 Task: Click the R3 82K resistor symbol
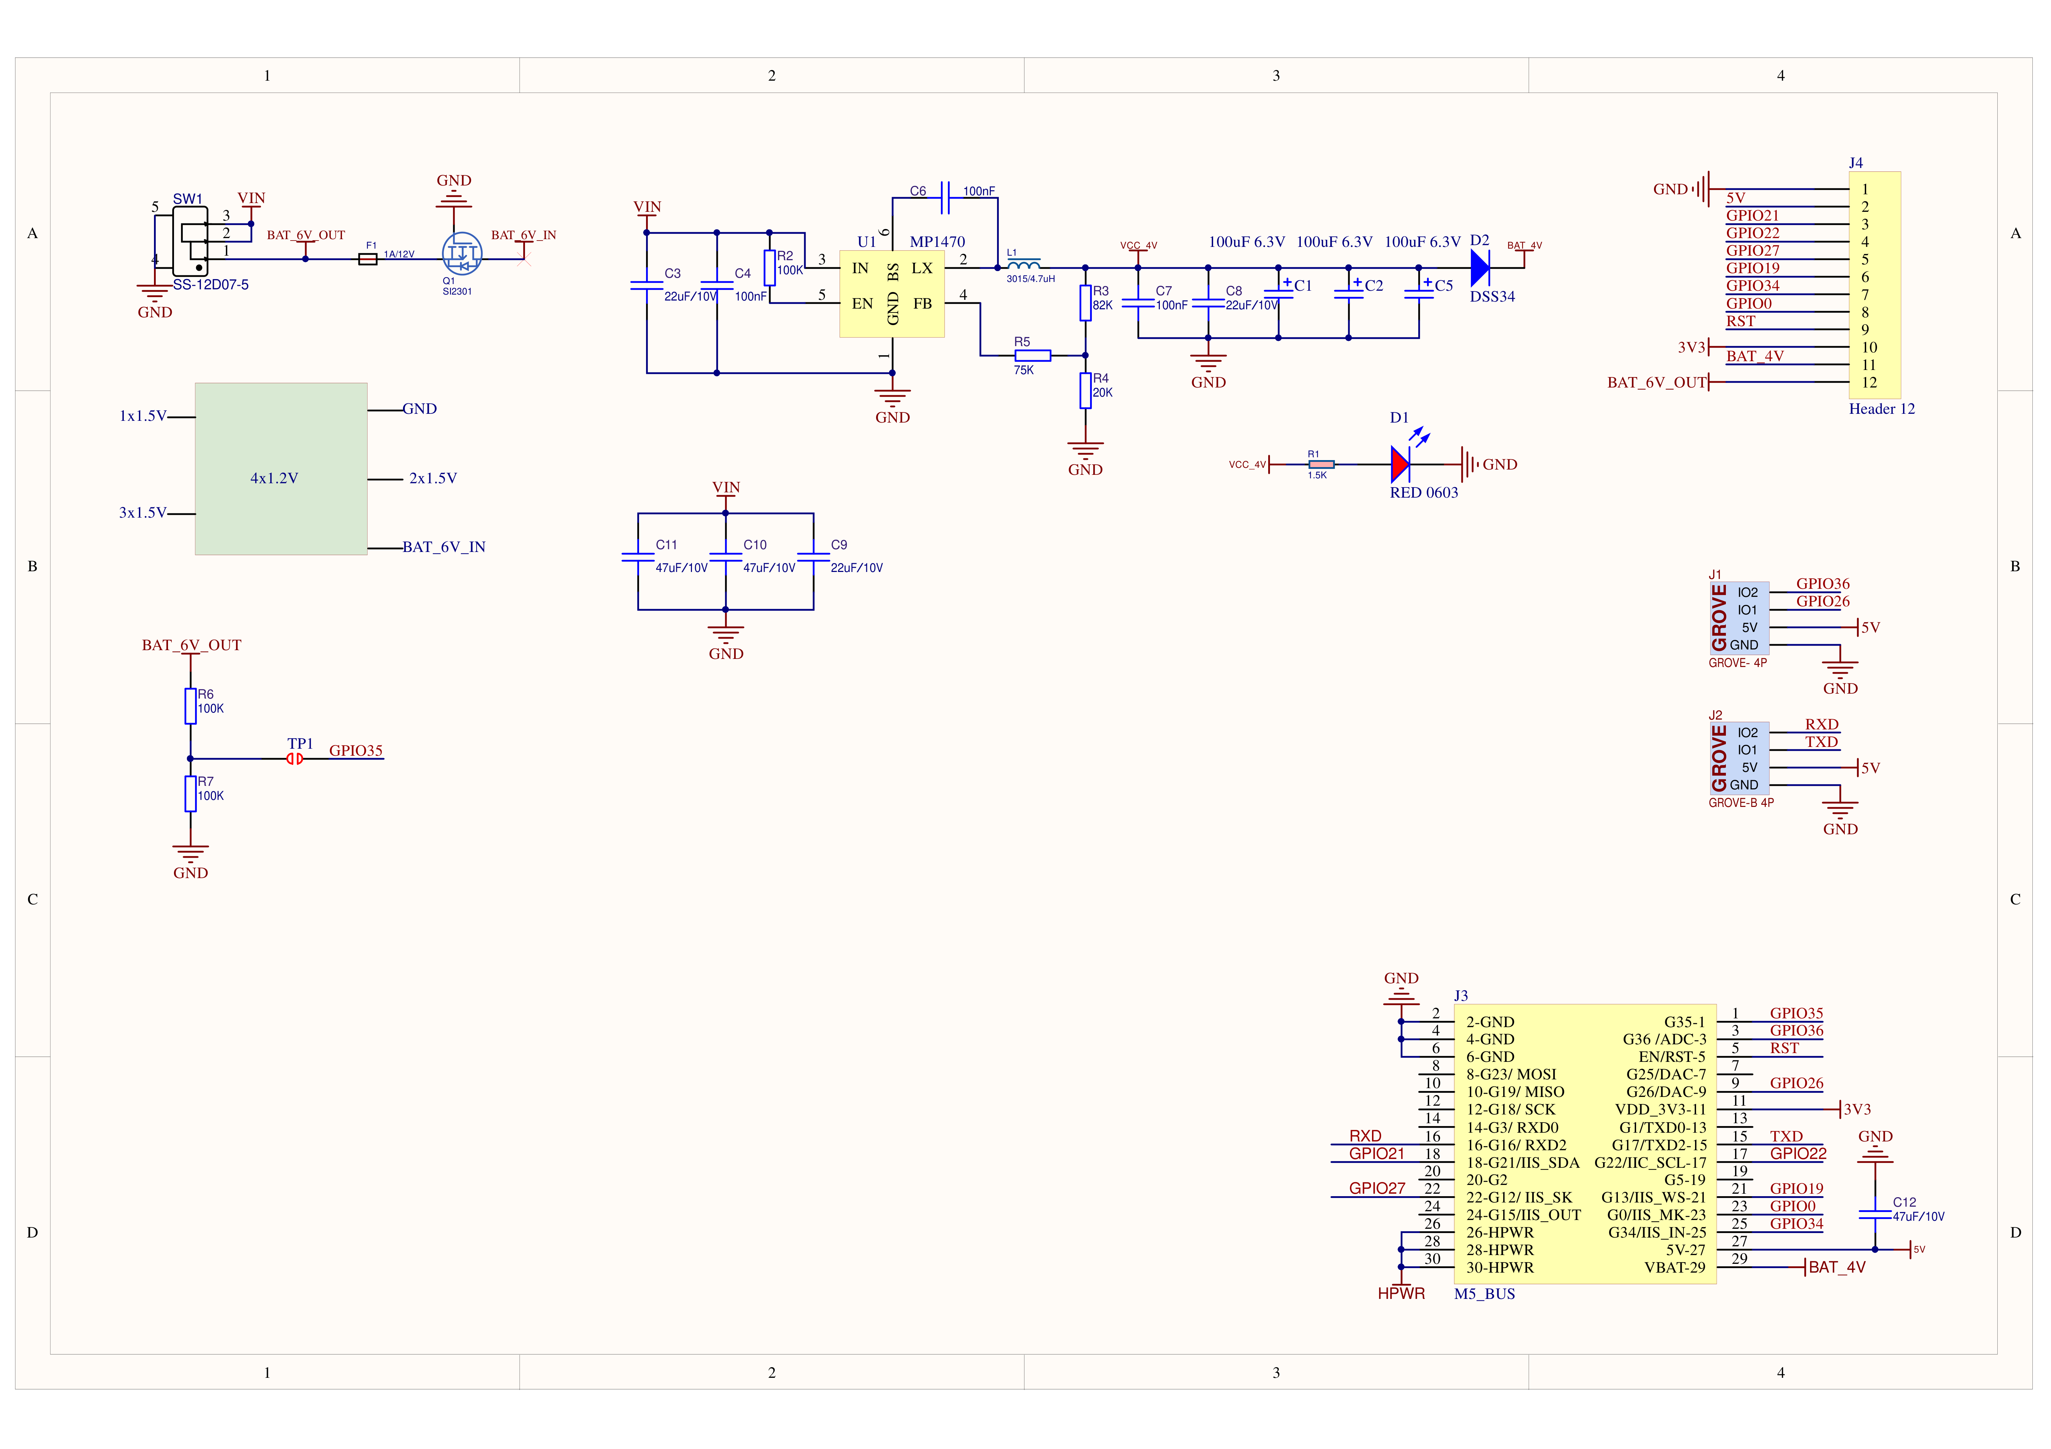(1085, 303)
